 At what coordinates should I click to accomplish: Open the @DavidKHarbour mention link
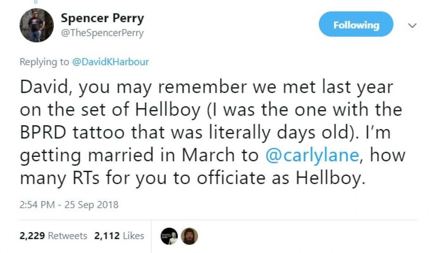(110, 62)
